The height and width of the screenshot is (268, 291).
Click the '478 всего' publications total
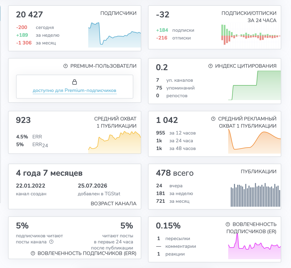pyautogui.click(x=175, y=173)
